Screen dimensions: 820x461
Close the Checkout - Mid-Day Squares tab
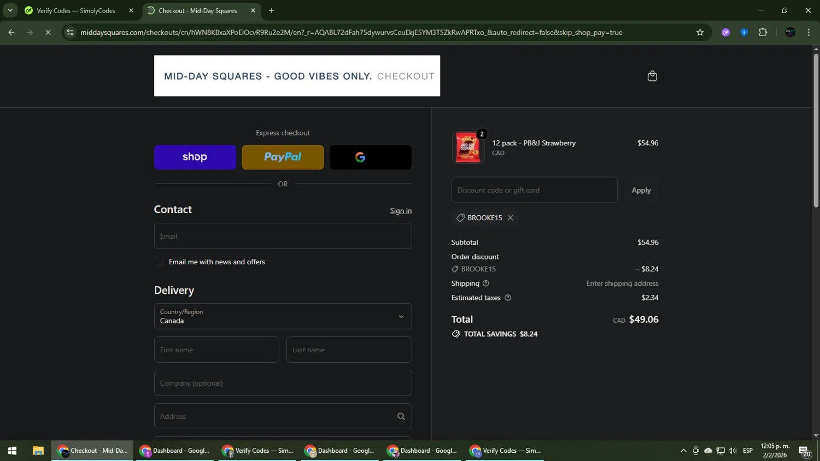coord(253,10)
